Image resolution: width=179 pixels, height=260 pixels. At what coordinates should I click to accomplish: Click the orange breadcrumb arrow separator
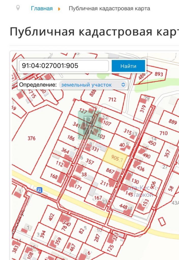tap(59, 9)
